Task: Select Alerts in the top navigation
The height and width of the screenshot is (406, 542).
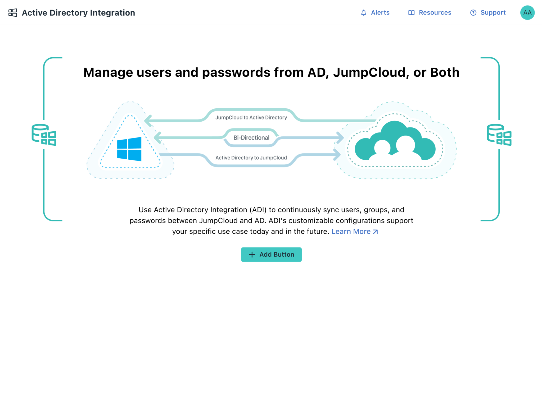Action: point(380,12)
